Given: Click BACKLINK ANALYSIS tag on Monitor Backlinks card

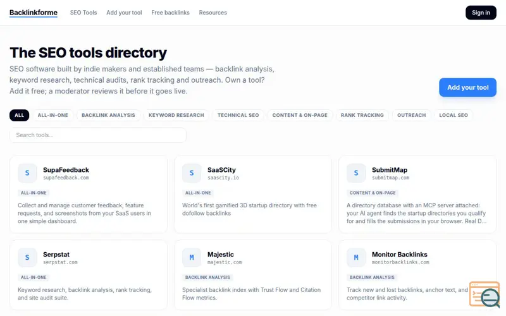Looking at the screenshot, I should pyautogui.click(x=372, y=277).
